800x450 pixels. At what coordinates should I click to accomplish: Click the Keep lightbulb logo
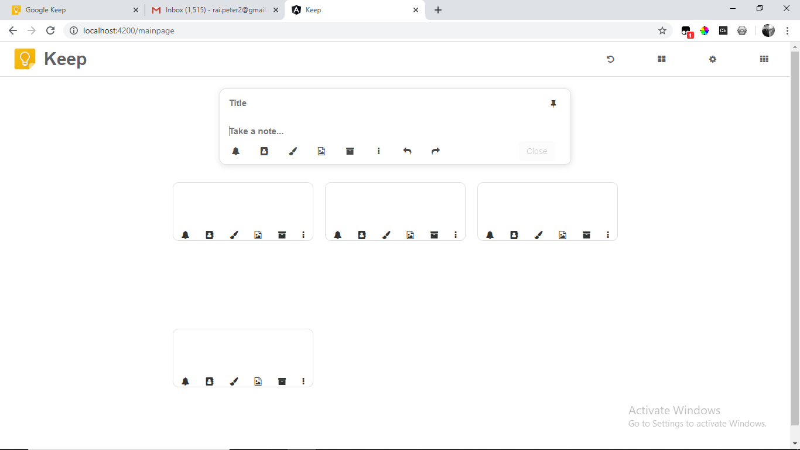coord(25,59)
